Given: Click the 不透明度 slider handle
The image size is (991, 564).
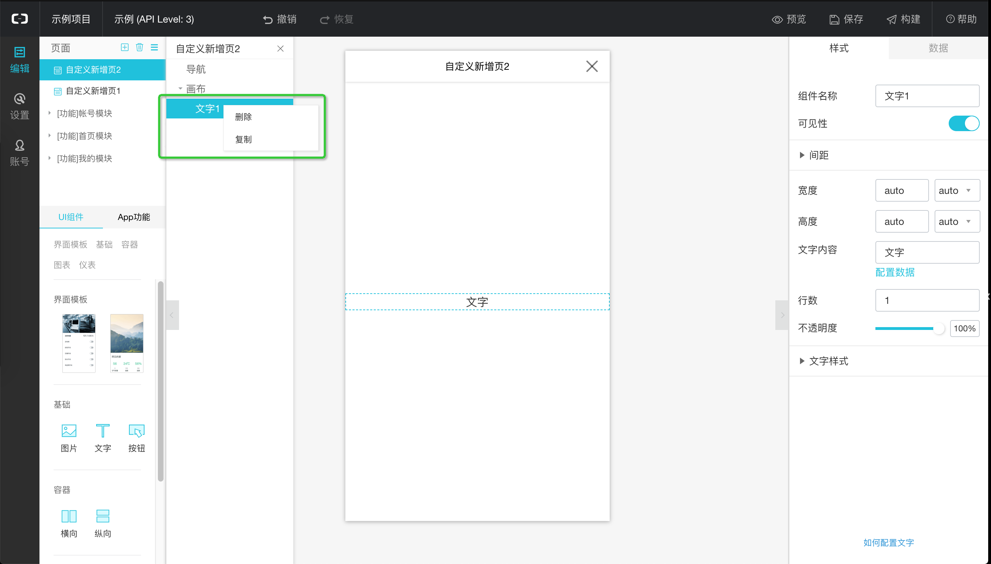Looking at the screenshot, I should pos(939,329).
